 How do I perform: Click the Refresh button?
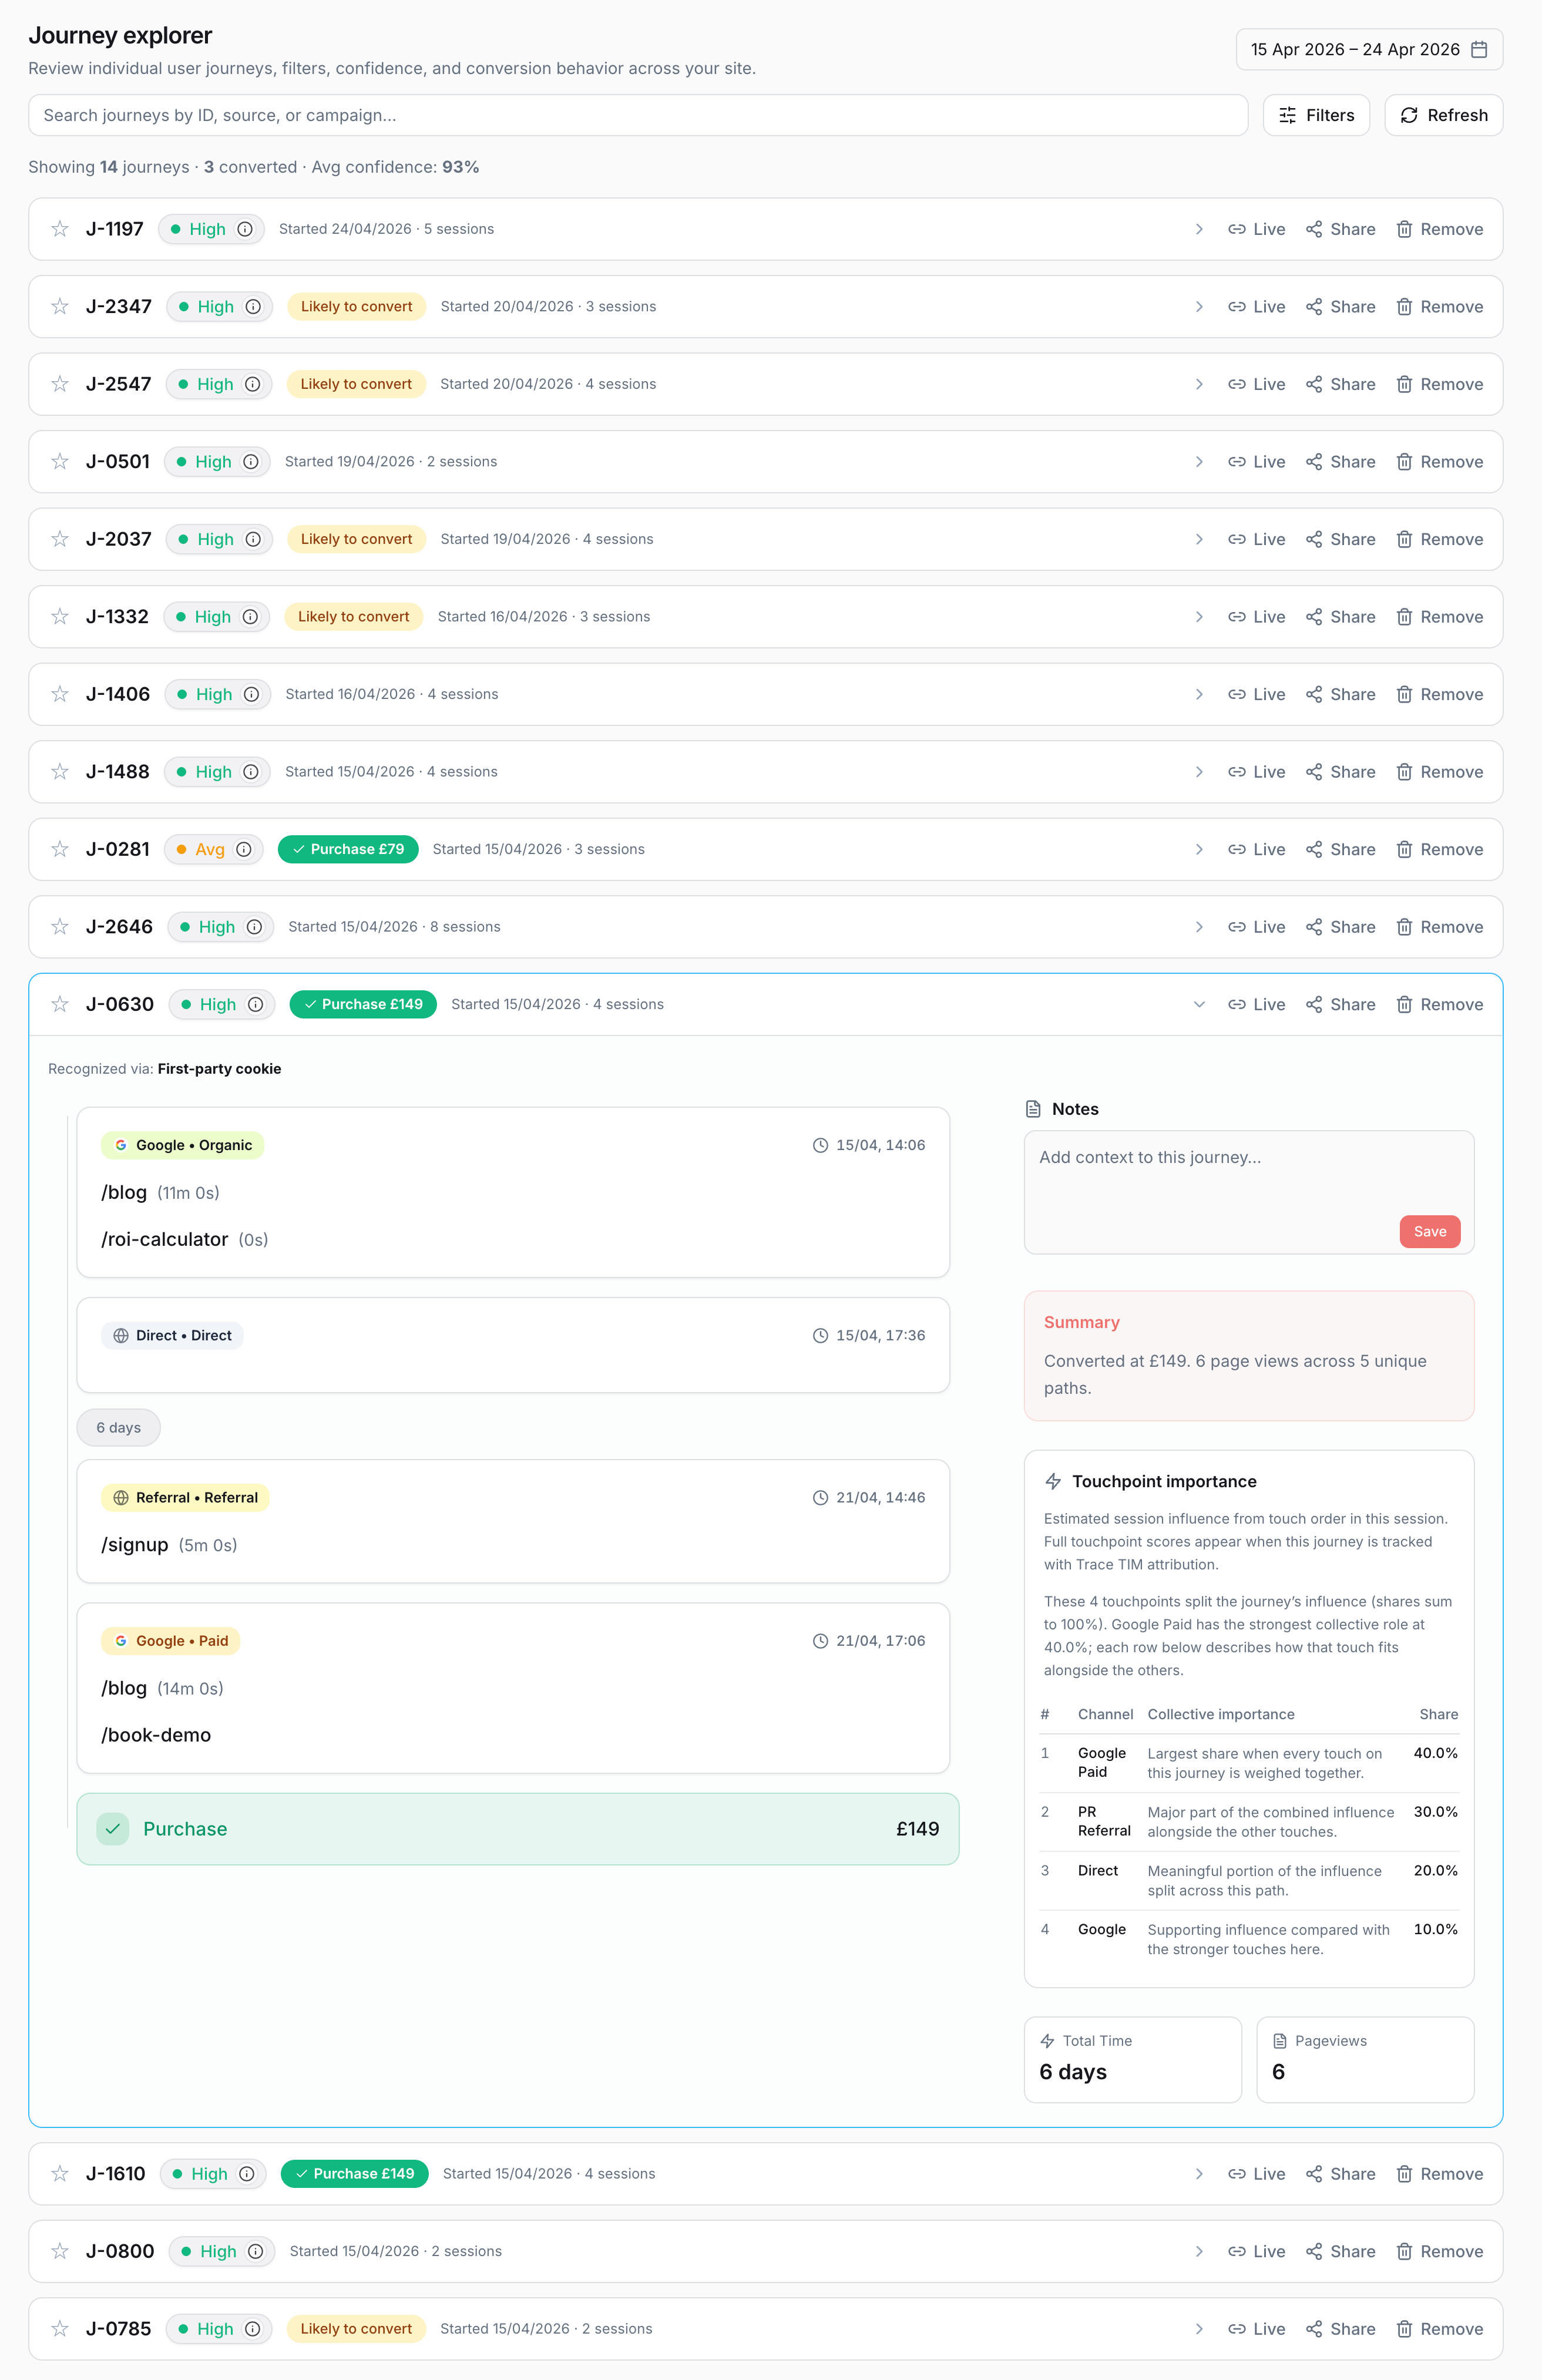pyautogui.click(x=1443, y=115)
